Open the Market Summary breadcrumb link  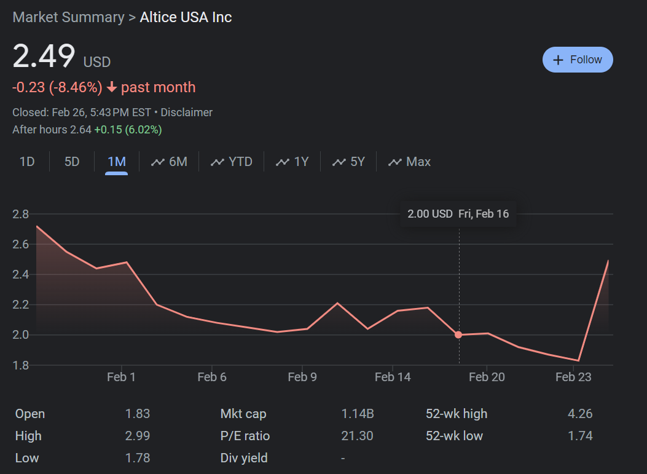[68, 17]
